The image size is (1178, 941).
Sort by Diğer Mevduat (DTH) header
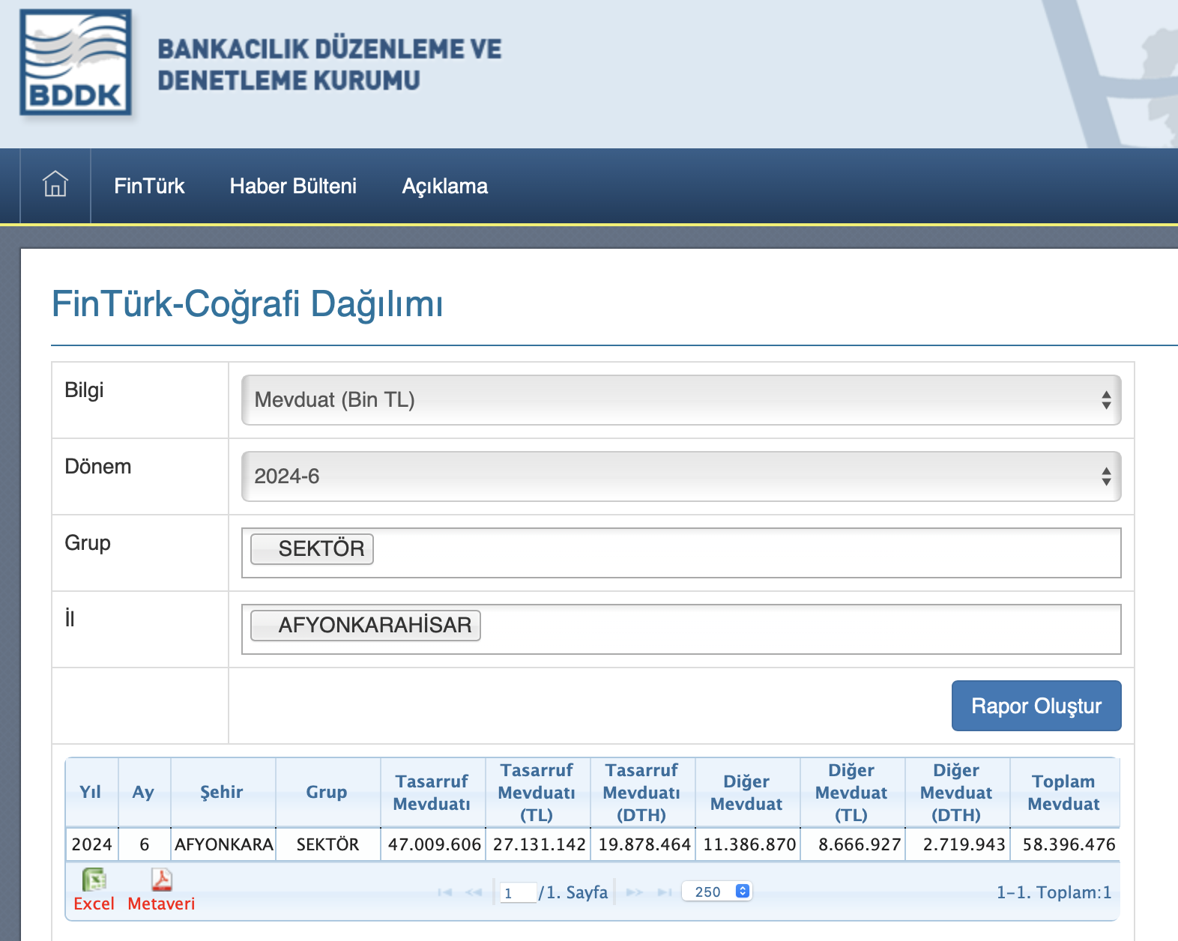956,792
